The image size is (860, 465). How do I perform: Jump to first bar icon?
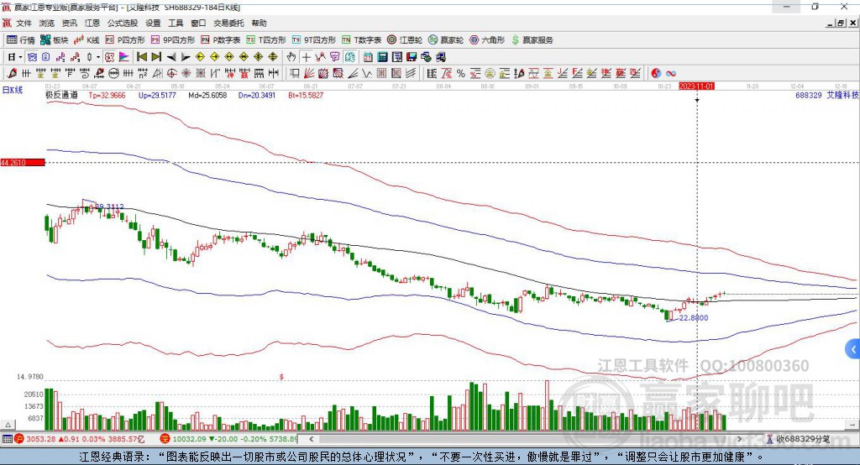[141, 57]
